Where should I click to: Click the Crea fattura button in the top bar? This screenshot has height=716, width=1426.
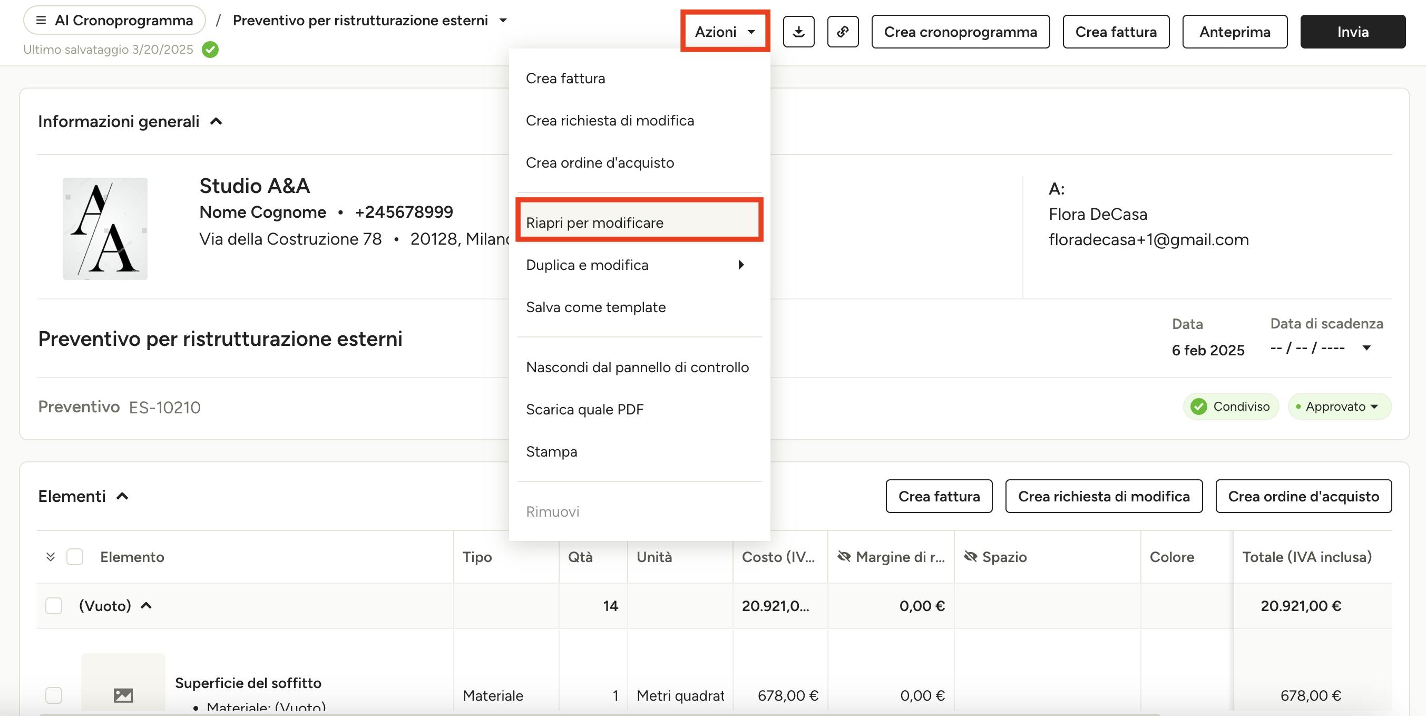1116,32
